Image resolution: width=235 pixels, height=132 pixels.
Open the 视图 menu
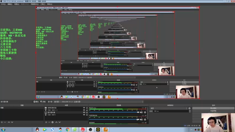(17, 4)
